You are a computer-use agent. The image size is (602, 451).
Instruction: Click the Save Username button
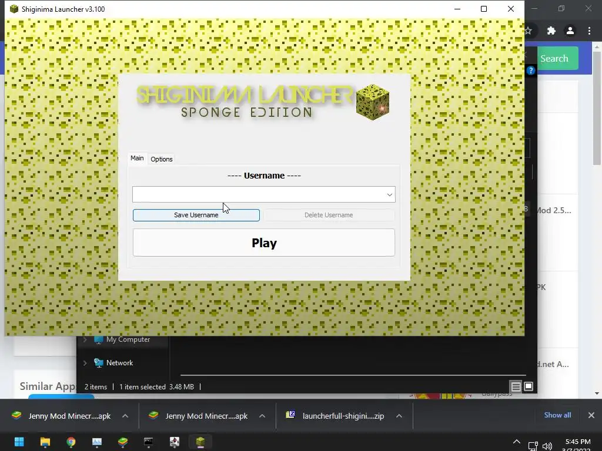click(x=196, y=215)
